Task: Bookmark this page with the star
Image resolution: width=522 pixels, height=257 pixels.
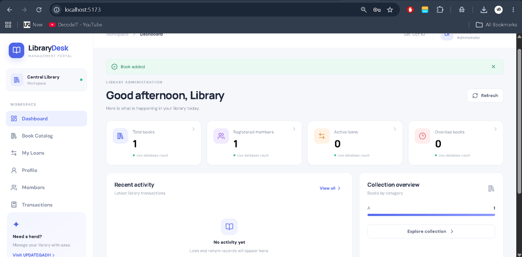Action: [390, 10]
